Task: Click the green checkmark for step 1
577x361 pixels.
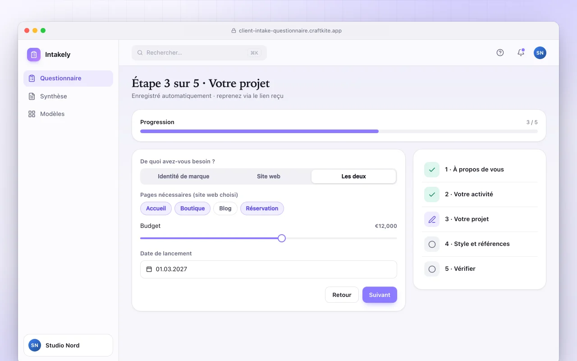Action: [432, 170]
